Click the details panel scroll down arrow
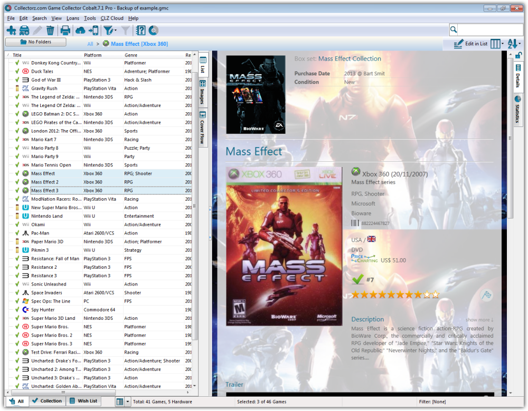Viewport: 528px width, 411px height. pyautogui.click(x=511, y=393)
